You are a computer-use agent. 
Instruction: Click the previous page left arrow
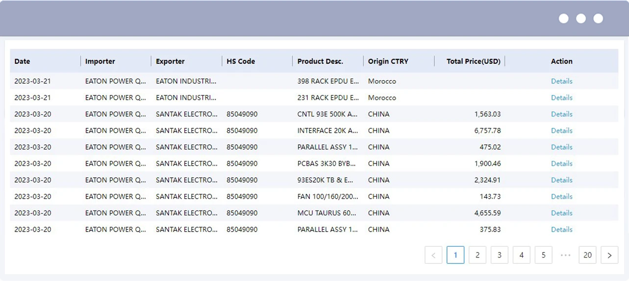pos(433,255)
